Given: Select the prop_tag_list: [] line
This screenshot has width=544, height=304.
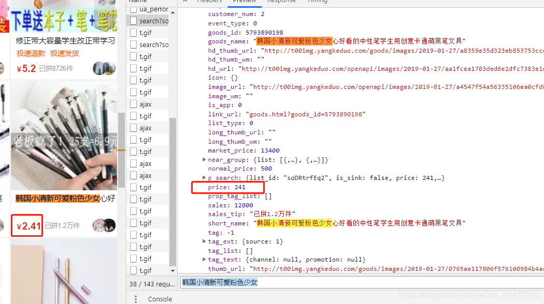Looking at the screenshot, I should [240, 196].
